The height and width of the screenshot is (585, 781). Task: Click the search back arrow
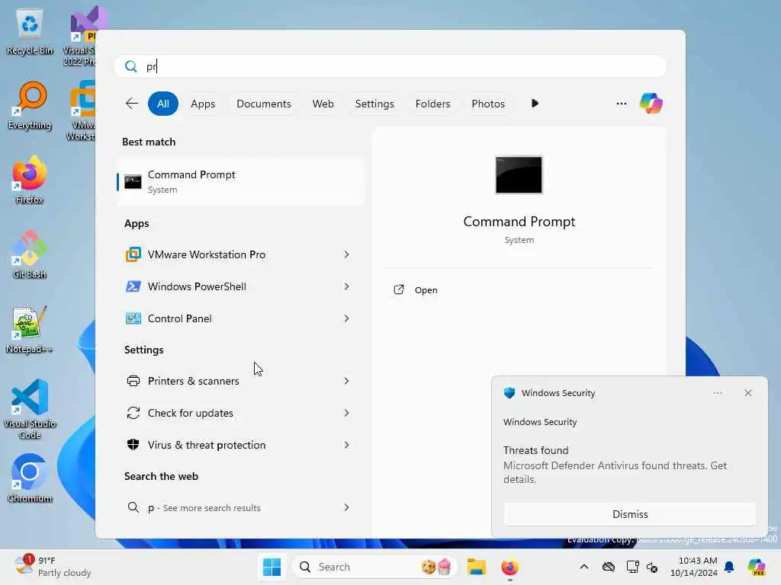(131, 104)
